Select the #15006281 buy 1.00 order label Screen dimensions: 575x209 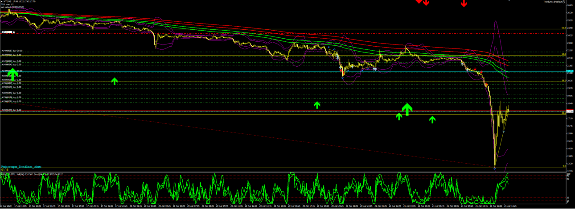coord(12,102)
